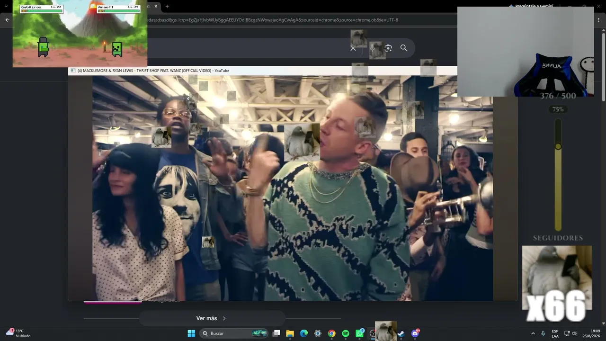Click the Pregúntale a Gemini button

[x=531, y=6]
